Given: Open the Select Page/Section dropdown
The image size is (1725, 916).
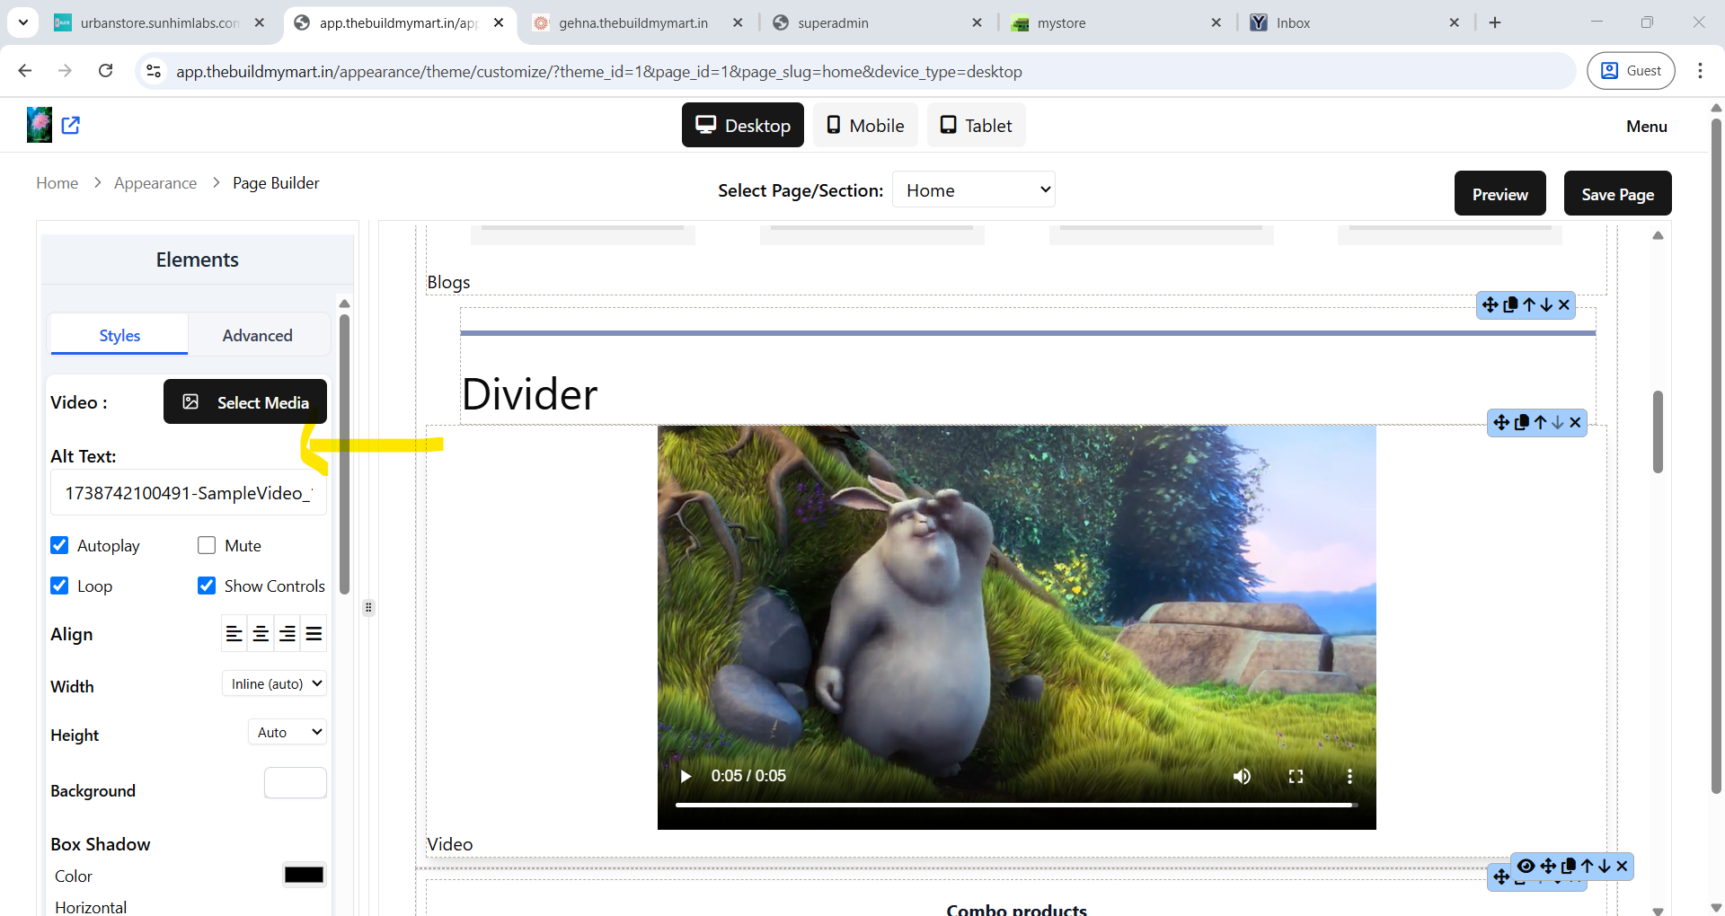Looking at the screenshot, I should [x=974, y=189].
